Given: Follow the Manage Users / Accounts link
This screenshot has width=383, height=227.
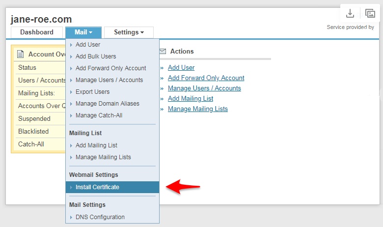Looking at the screenshot, I should click(x=204, y=88).
